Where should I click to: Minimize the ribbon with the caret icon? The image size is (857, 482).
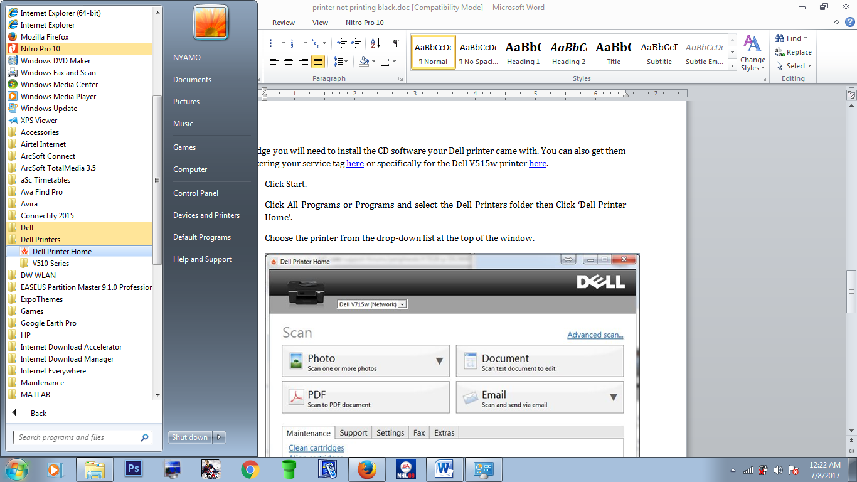[838, 23]
